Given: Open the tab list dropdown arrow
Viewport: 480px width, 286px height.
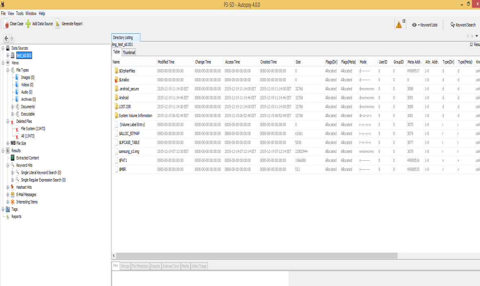Looking at the screenshot, I should click(x=477, y=36).
